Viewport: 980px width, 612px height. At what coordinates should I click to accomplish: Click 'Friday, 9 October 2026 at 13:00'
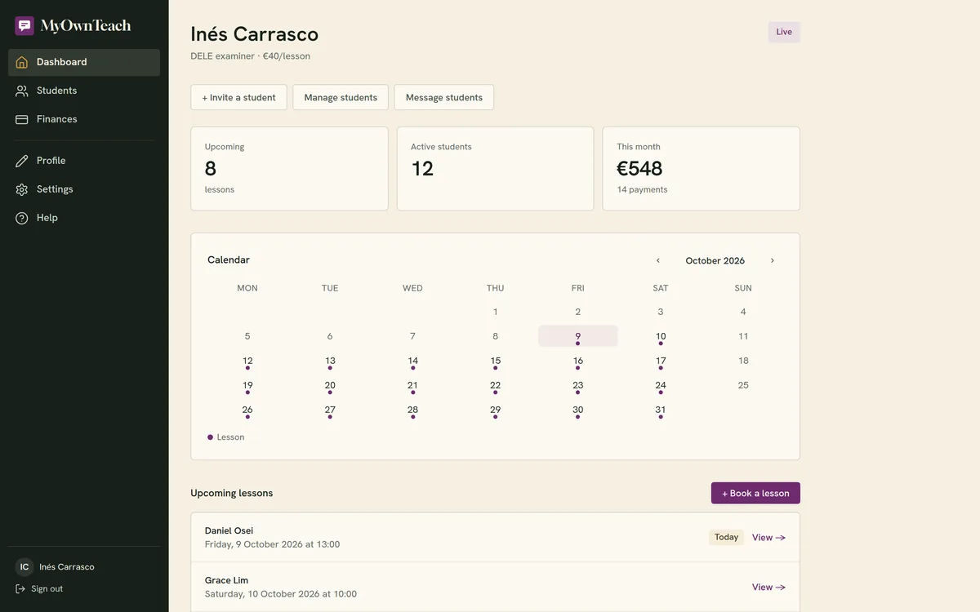click(272, 544)
